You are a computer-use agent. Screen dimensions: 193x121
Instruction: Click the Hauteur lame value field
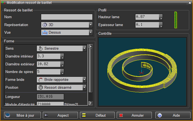[x=147, y=17]
